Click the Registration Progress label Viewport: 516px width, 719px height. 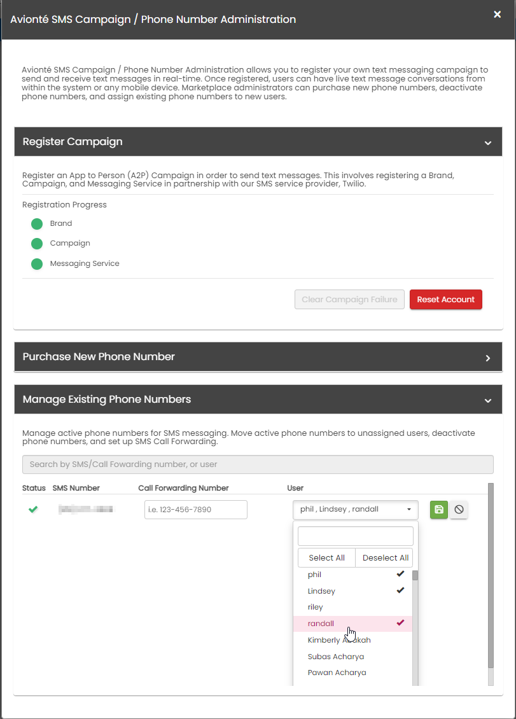coord(65,205)
